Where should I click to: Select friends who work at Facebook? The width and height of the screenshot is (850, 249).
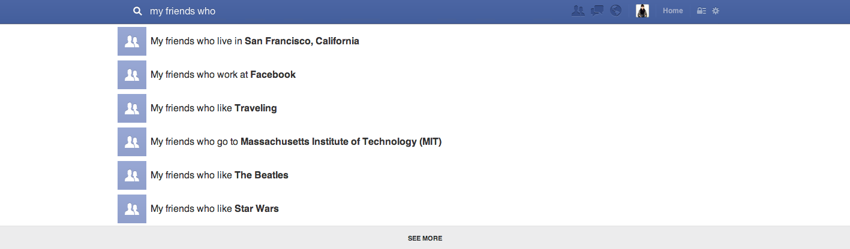[223, 75]
